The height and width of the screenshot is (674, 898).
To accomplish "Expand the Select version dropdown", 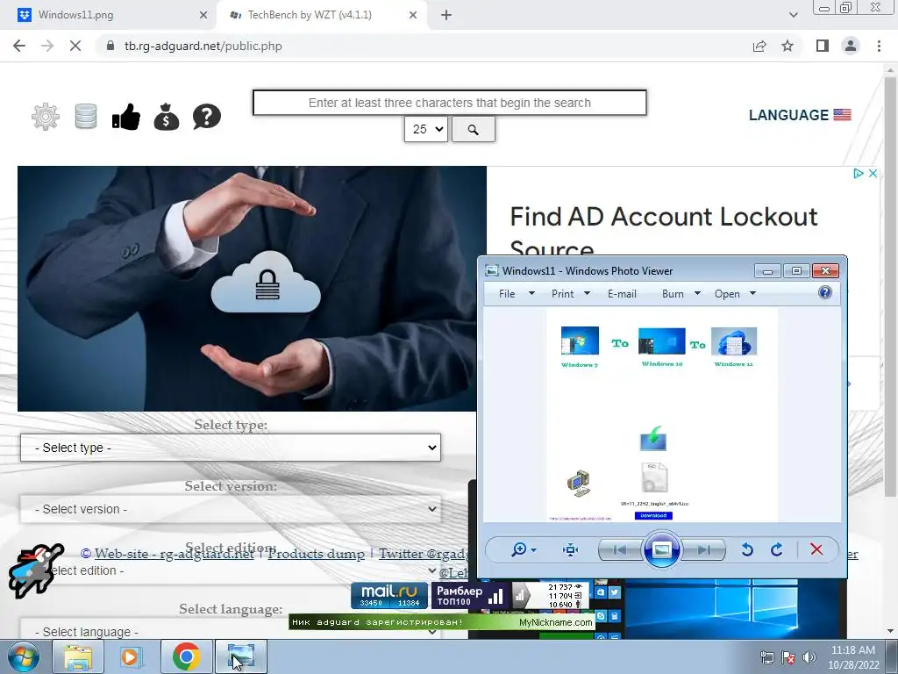I will point(231,509).
